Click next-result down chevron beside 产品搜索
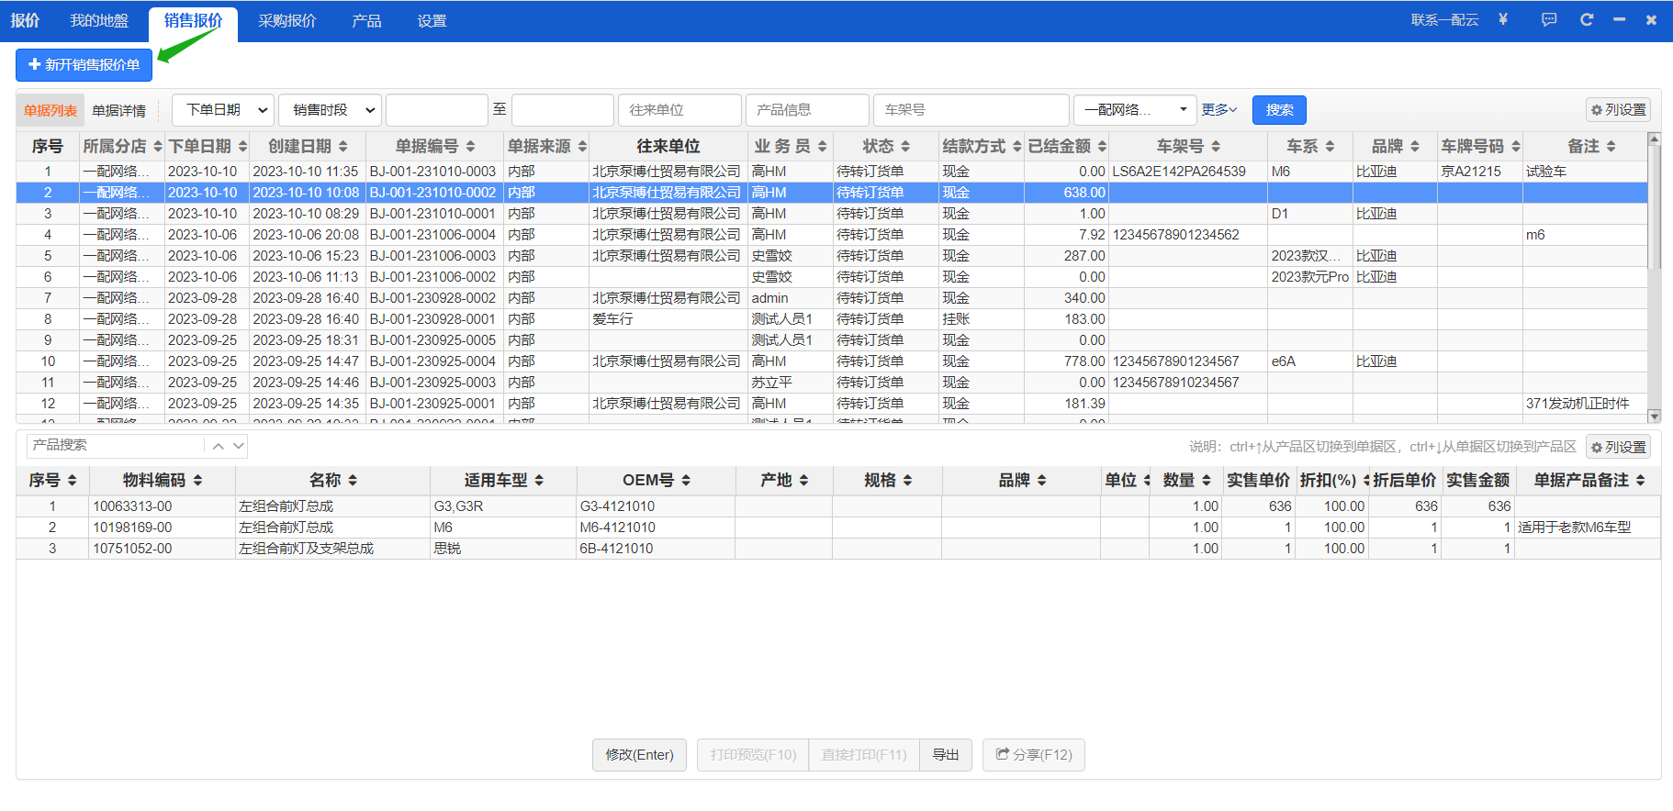1673x811 pixels. 239,446
